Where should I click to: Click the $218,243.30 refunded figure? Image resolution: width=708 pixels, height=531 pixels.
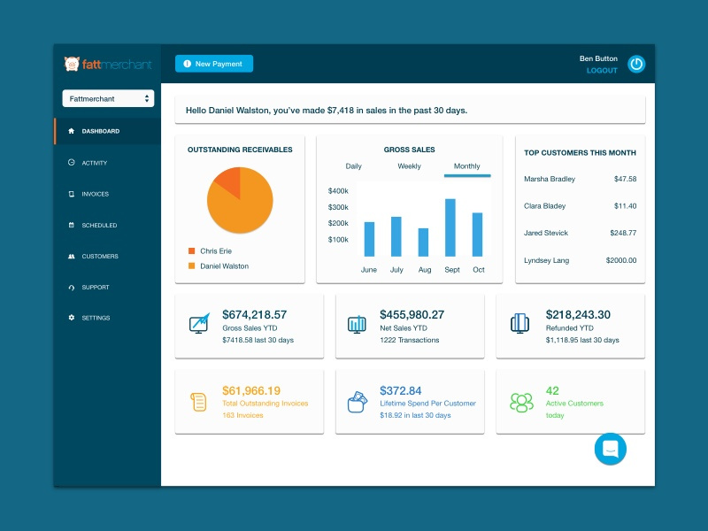pos(578,314)
